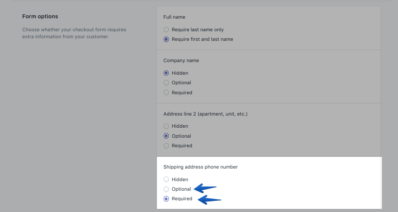398x212 pixels.
Task: Click the checkout form description text
Action: (x=74, y=33)
